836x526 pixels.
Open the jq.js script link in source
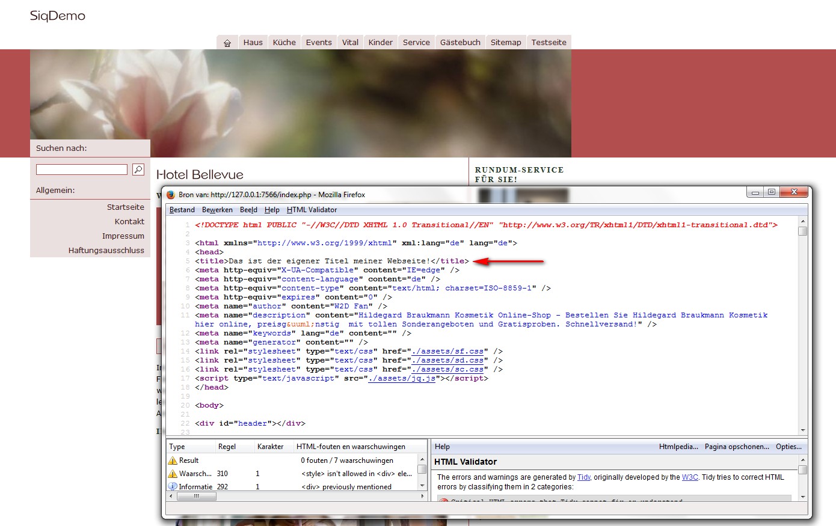coord(402,378)
